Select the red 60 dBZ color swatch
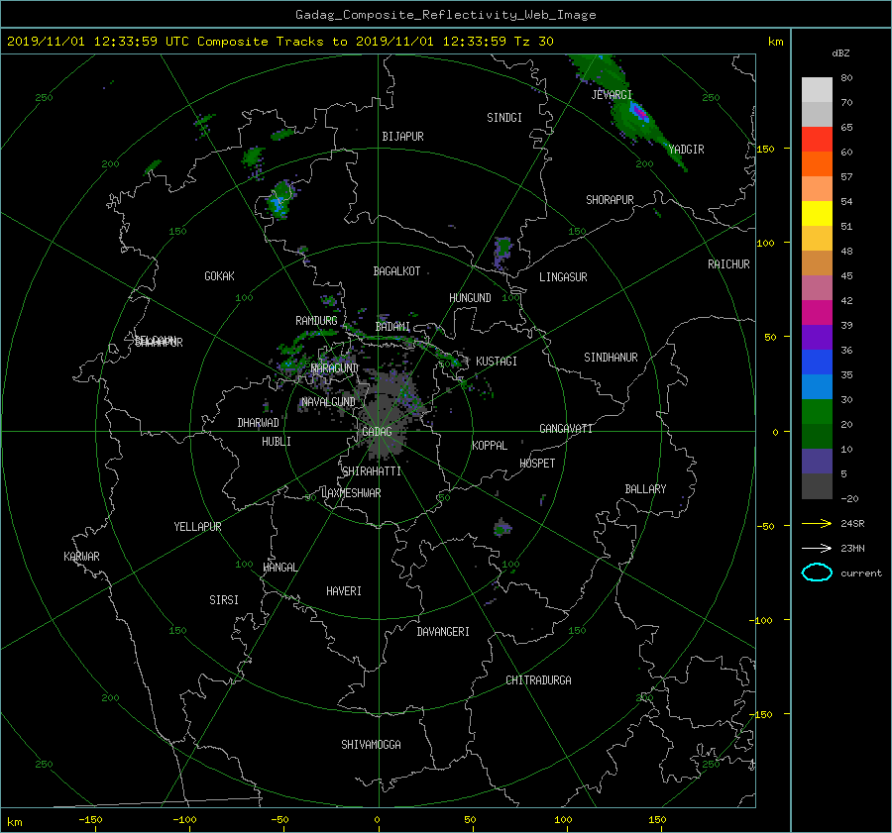Viewport: 892px width, 833px height. tap(817, 140)
